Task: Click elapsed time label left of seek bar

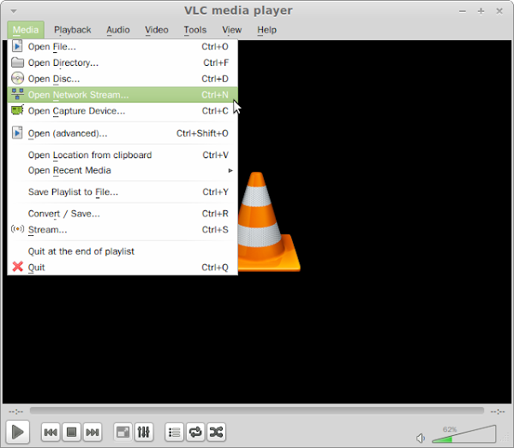Action: (x=15, y=411)
